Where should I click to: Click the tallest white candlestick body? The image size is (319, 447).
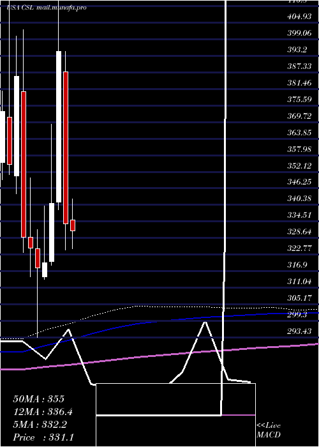pyautogui.click(x=59, y=126)
